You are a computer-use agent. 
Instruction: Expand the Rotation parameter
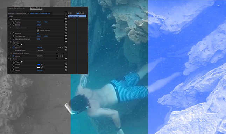pyautogui.click(x=10, y=33)
